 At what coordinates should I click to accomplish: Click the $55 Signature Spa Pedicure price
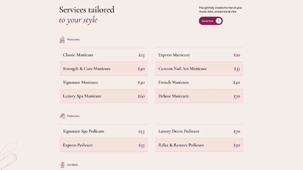pyautogui.click(x=142, y=132)
